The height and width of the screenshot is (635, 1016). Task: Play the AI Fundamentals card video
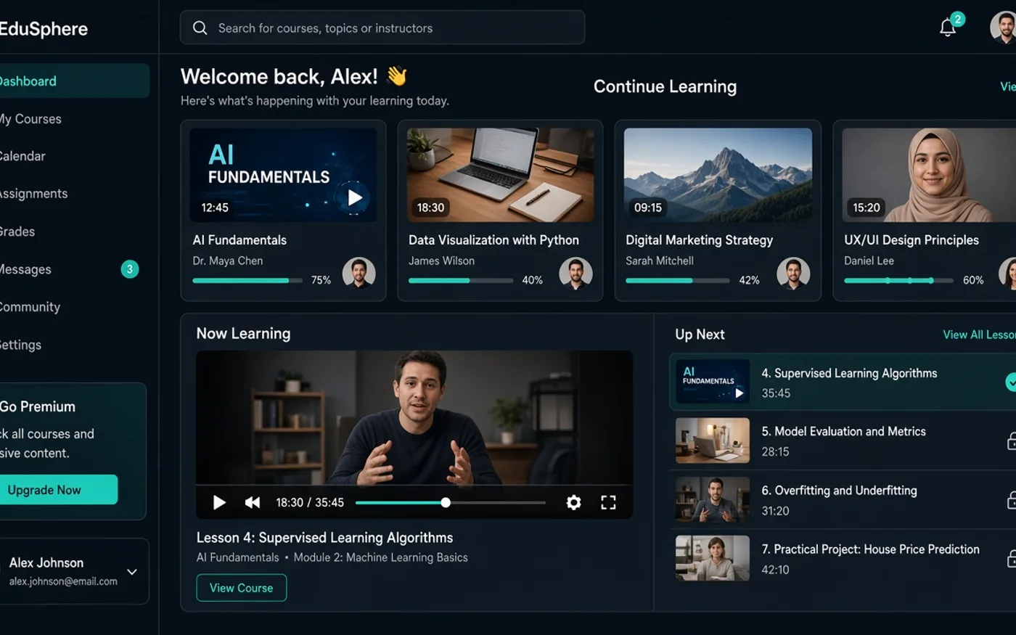[x=354, y=197]
